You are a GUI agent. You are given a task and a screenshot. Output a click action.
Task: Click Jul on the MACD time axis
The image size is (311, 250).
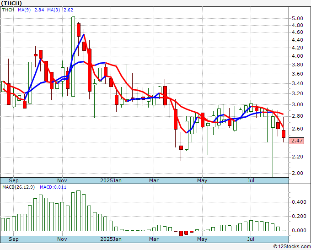[251, 239]
